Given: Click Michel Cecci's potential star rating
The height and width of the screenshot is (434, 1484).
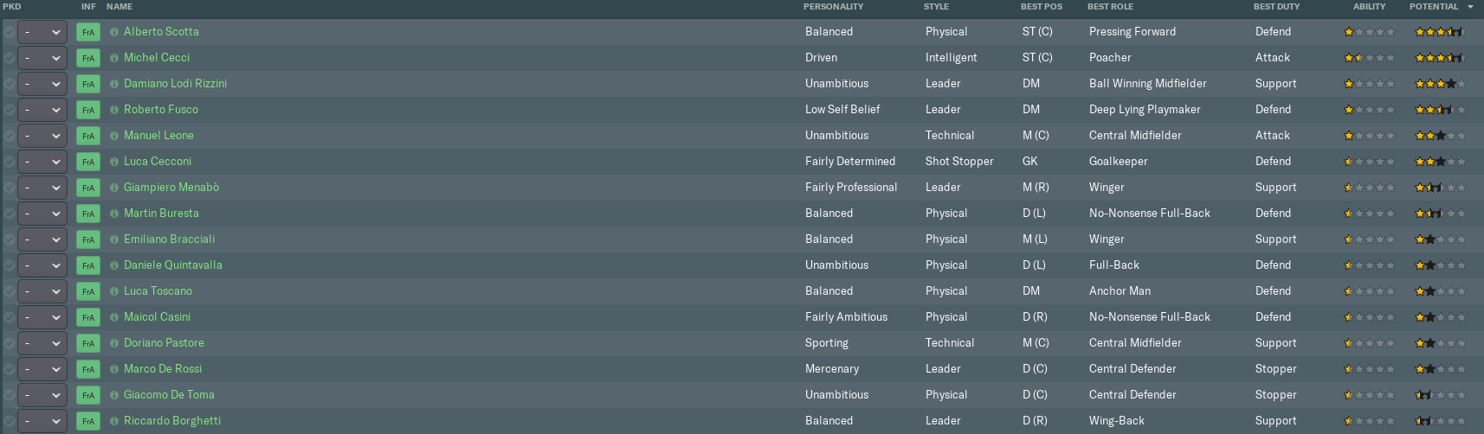Looking at the screenshot, I should 1439,58.
